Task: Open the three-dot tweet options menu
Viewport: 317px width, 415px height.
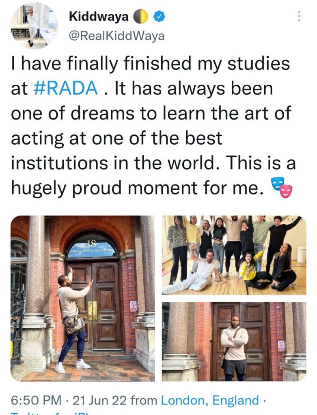Action: coord(299,16)
